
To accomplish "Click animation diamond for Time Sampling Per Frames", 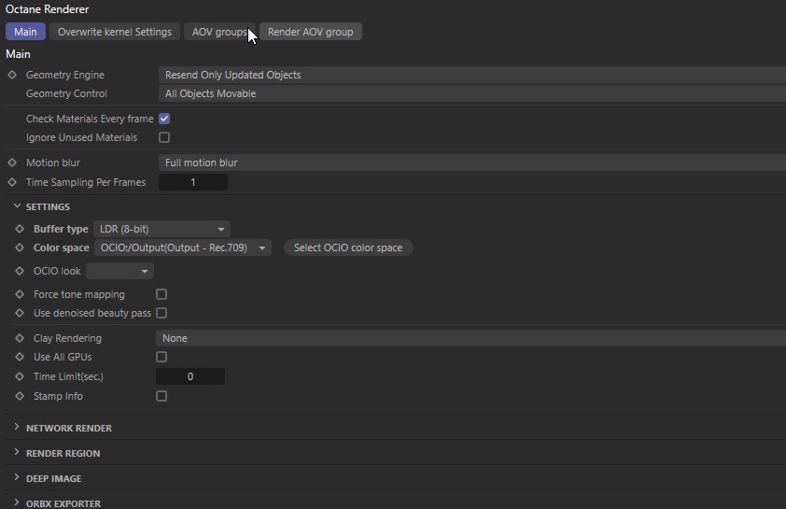I will [12, 182].
